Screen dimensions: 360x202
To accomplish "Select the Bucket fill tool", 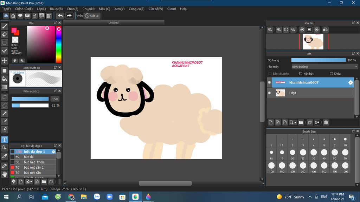I will (5, 79).
